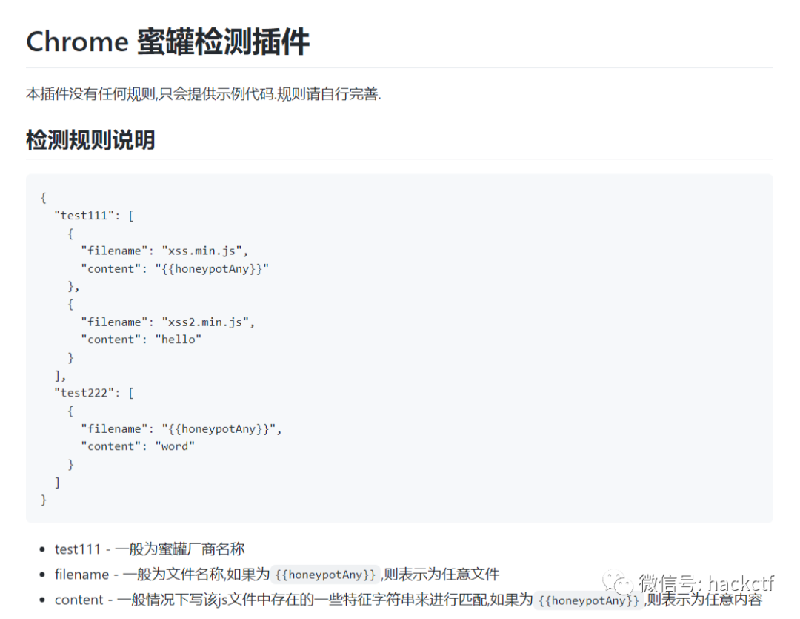Click the "Chrome 蜜罐检测插件" title heading
800x619 pixels.
point(167,42)
